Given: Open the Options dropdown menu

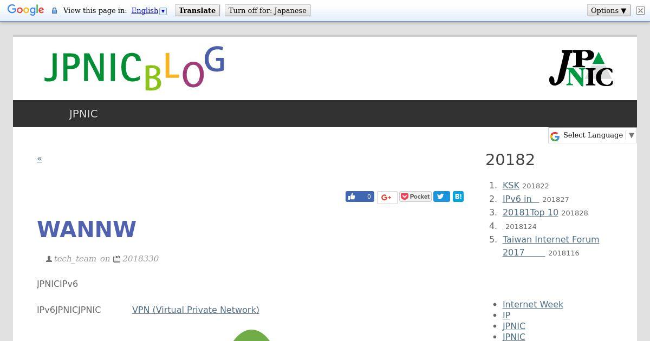Looking at the screenshot, I should click(608, 10).
